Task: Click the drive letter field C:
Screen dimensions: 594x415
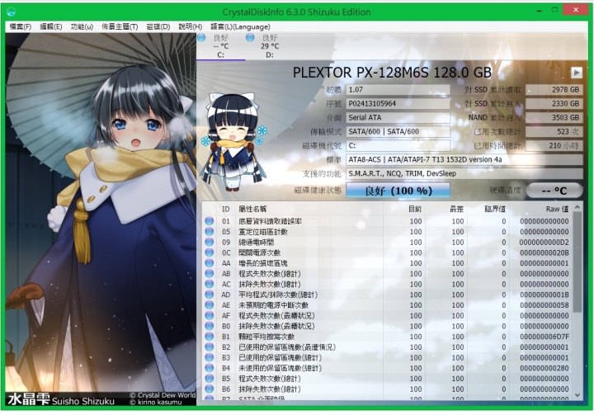Action: [x=398, y=145]
